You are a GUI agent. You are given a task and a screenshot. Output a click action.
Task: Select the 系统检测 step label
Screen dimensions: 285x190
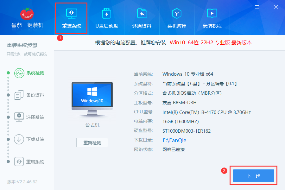coord(35,73)
